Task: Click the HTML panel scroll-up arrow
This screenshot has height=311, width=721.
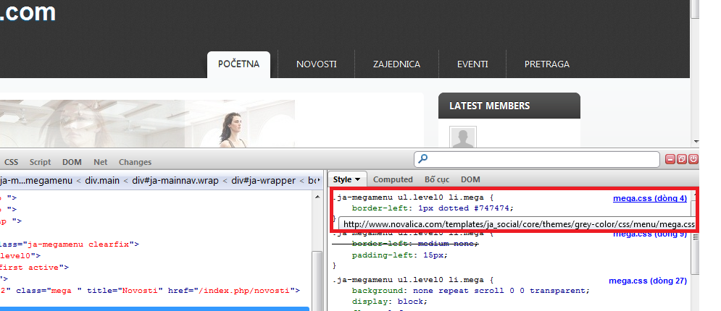Action: (x=317, y=197)
